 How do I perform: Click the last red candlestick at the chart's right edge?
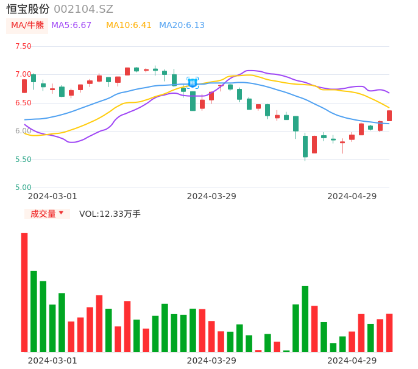pos(389,116)
